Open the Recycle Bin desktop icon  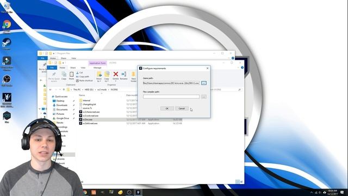click(7, 7)
